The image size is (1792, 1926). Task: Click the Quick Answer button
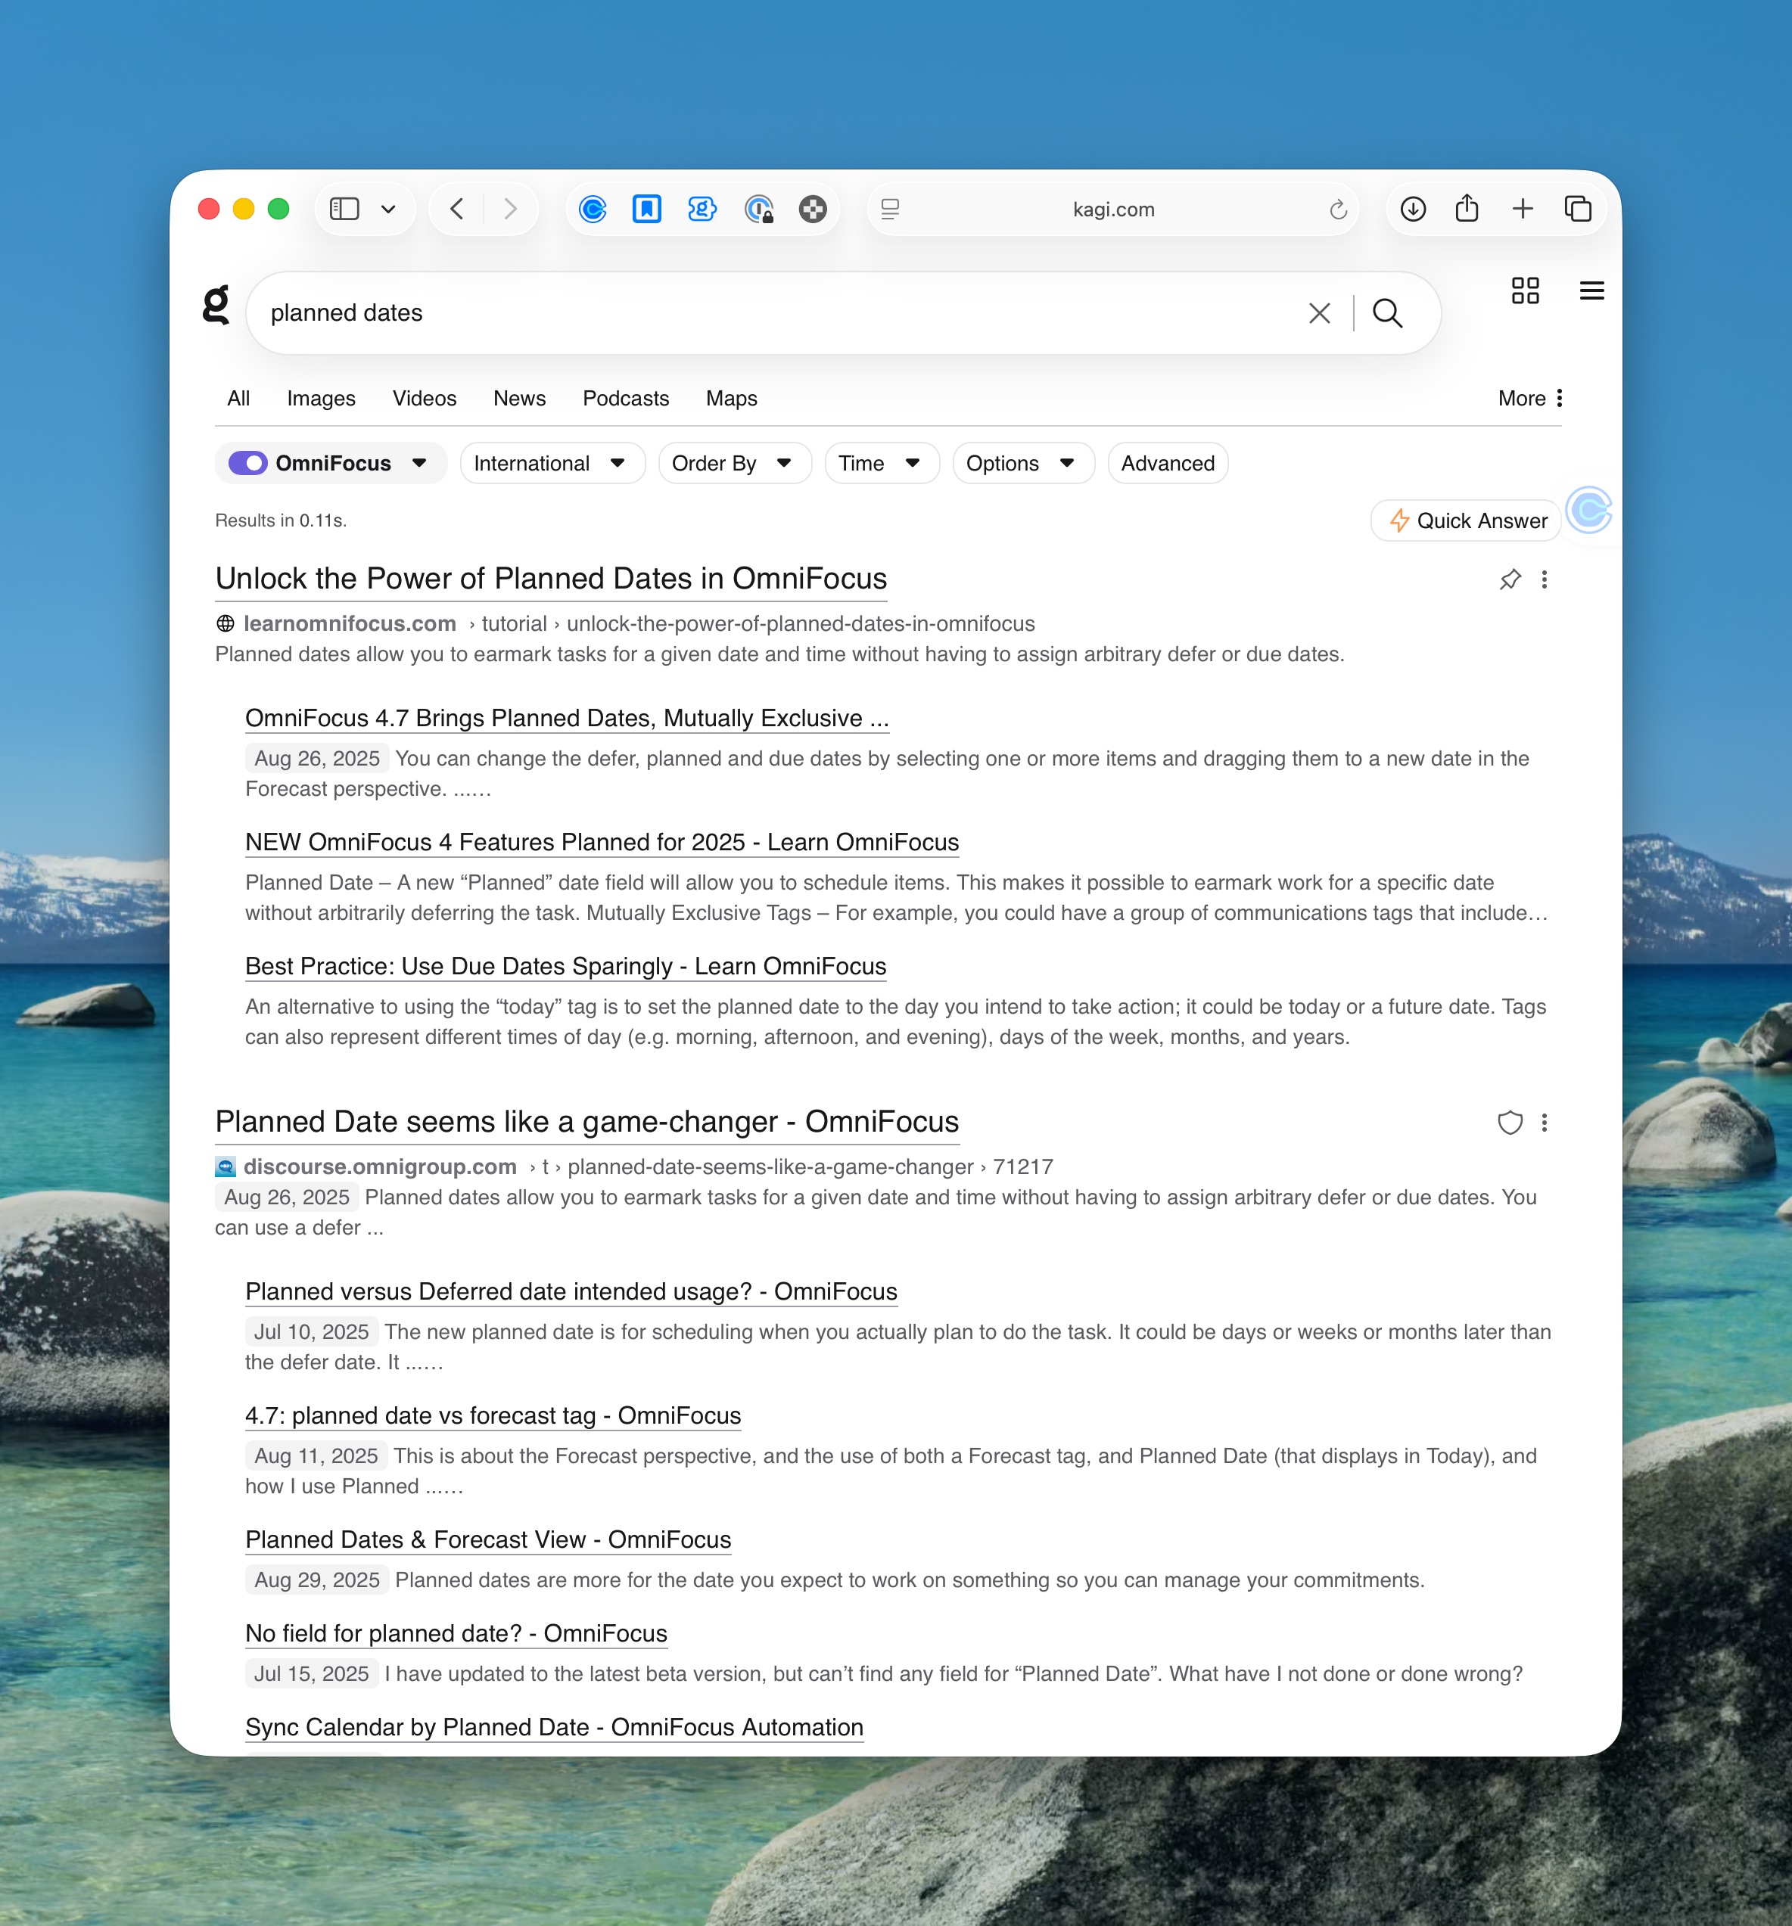1467,520
